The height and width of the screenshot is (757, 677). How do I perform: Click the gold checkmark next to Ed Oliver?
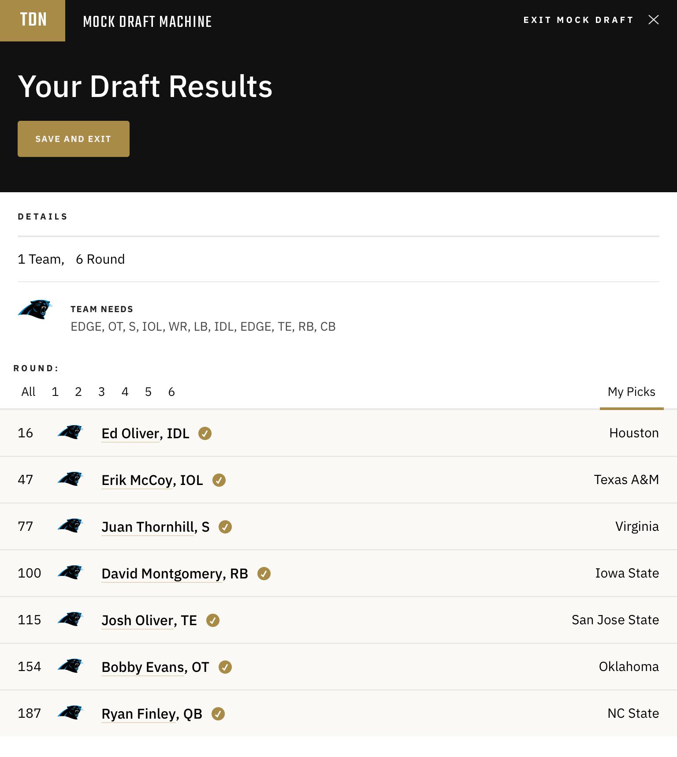pos(205,433)
